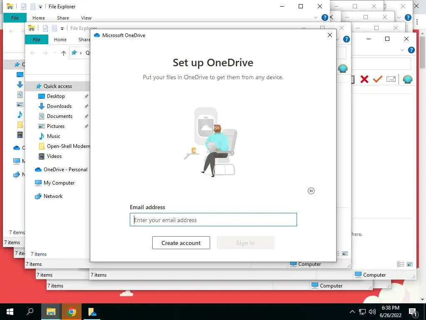This screenshot has height=320, width=426.
Task: Open Quick Access Toolbar dropdown in back-most Explorer
Action: pyautogui.click(x=40, y=7)
